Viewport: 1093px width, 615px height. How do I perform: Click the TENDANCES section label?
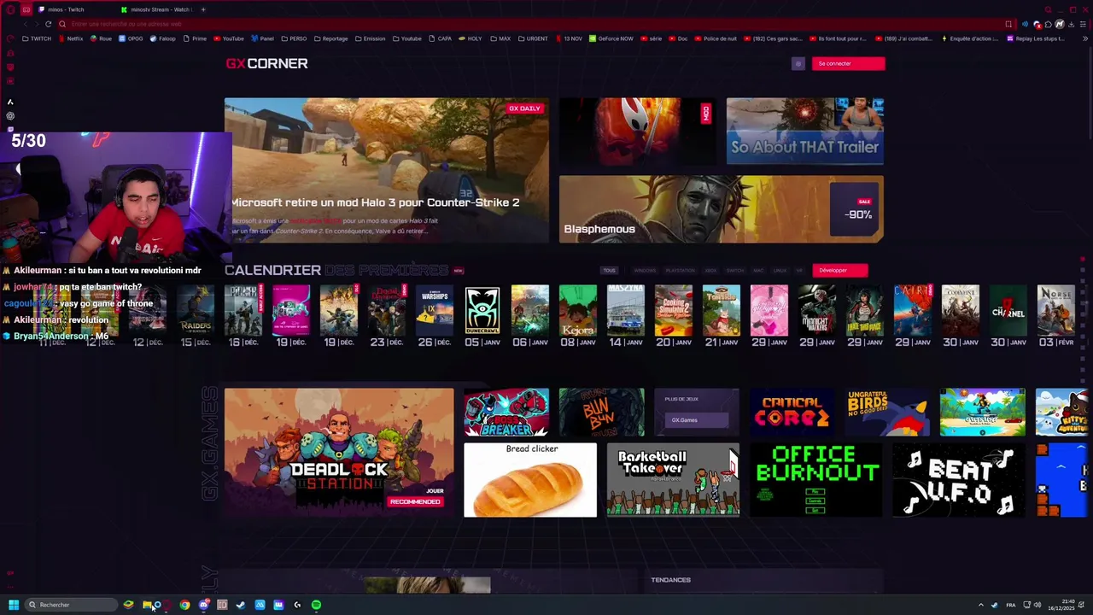[670, 580]
